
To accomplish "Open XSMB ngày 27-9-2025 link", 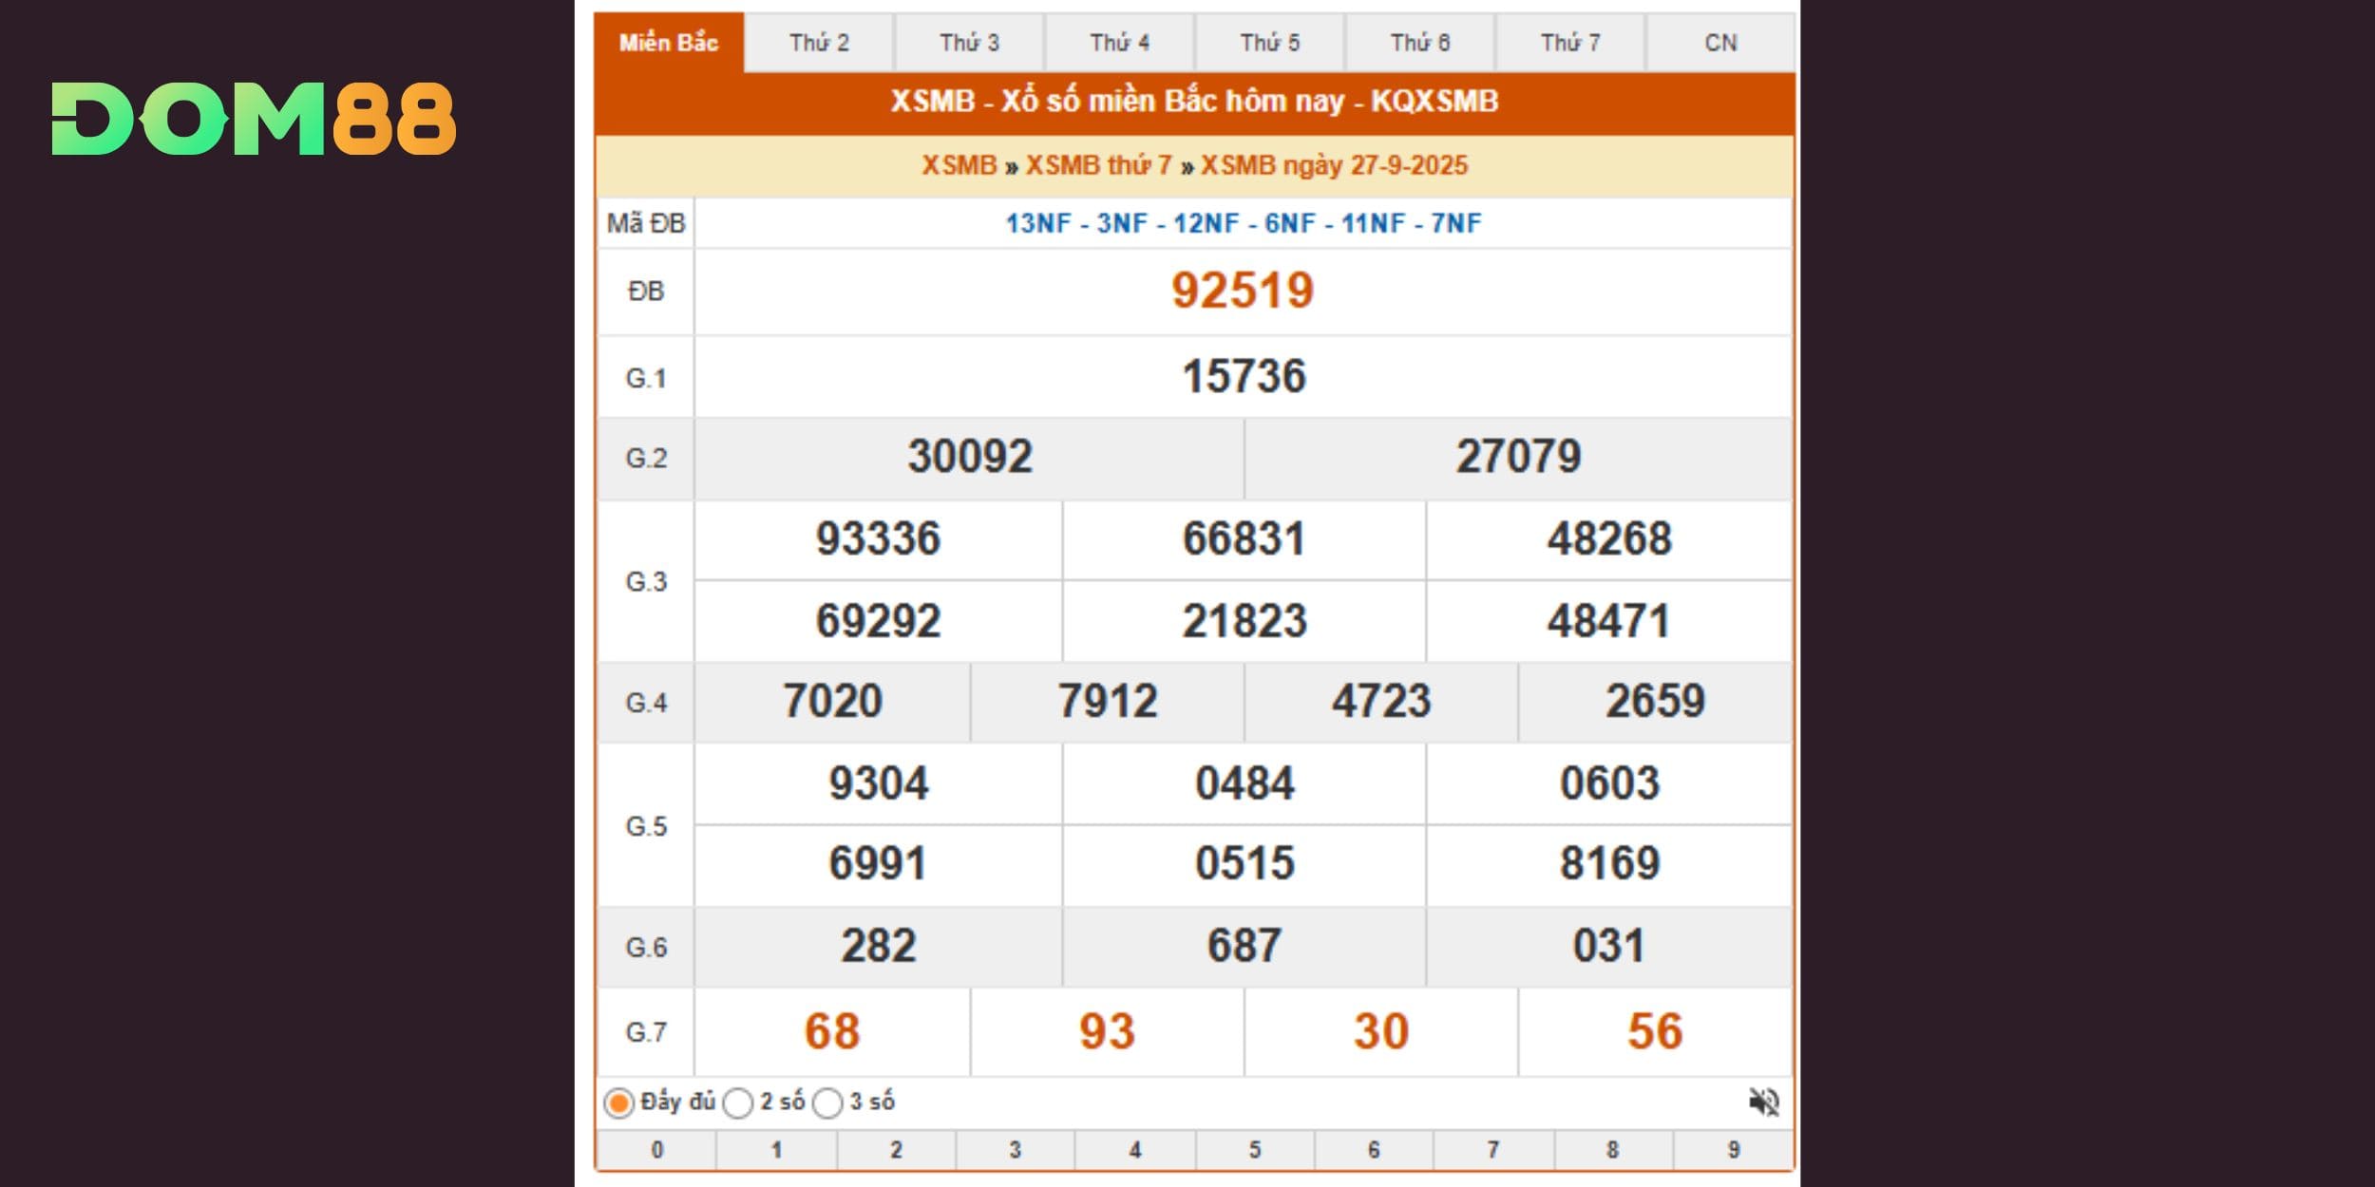I will (x=1334, y=165).
